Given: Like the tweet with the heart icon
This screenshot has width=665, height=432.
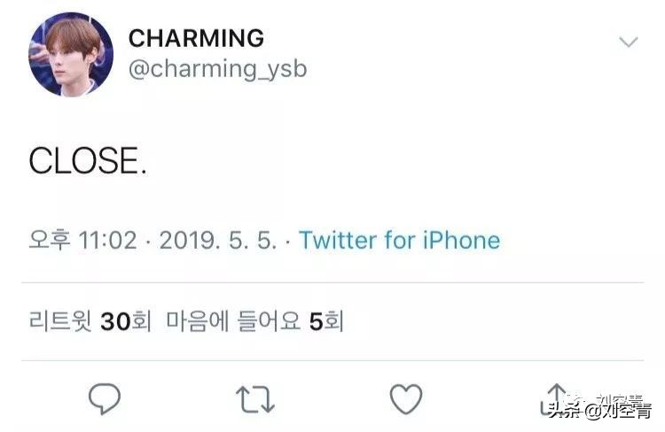Looking at the screenshot, I should (406, 400).
